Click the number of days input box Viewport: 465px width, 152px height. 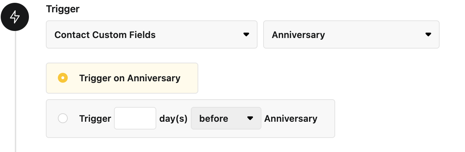(x=135, y=118)
